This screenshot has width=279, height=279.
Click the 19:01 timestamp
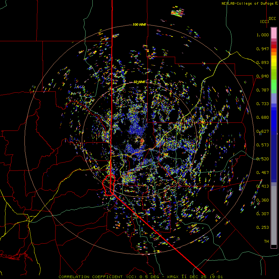tap(217, 277)
